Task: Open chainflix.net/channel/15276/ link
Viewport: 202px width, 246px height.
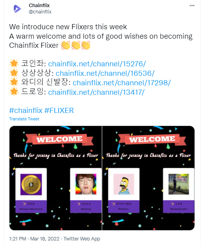Action: (97, 64)
